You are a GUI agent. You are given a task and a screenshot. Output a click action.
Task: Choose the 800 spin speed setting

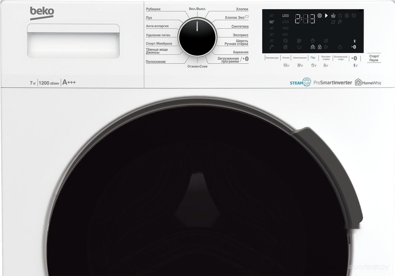(286, 28)
